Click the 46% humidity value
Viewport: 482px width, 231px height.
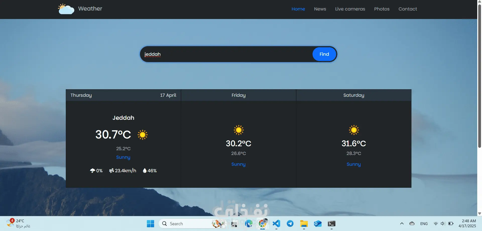click(x=152, y=171)
